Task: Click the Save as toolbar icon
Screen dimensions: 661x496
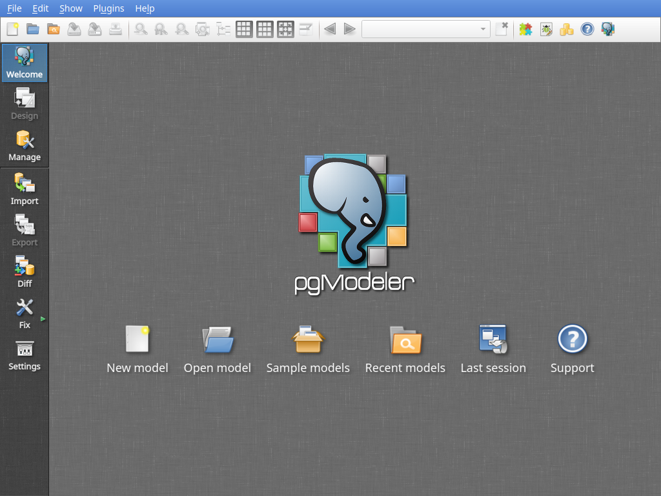Action: tap(95, 29)
